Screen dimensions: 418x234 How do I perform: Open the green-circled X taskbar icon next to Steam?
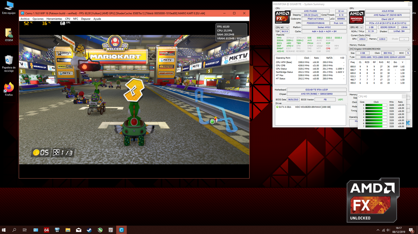100,230
